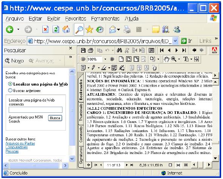Select 'Buscas anteriores' radio button
Viewport: 223px width, 179px height.
click(x=10, y=90)
